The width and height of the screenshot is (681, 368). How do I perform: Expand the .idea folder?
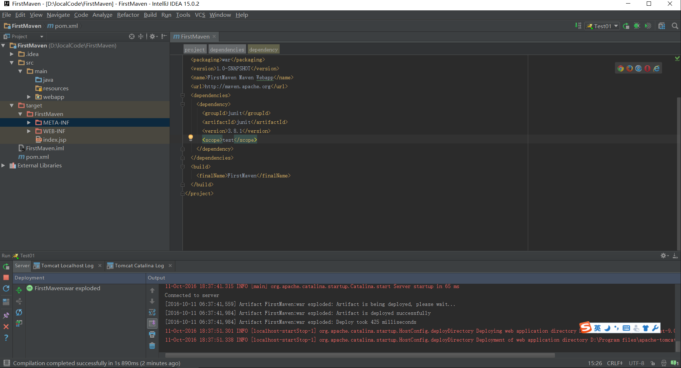pos(12,54)
